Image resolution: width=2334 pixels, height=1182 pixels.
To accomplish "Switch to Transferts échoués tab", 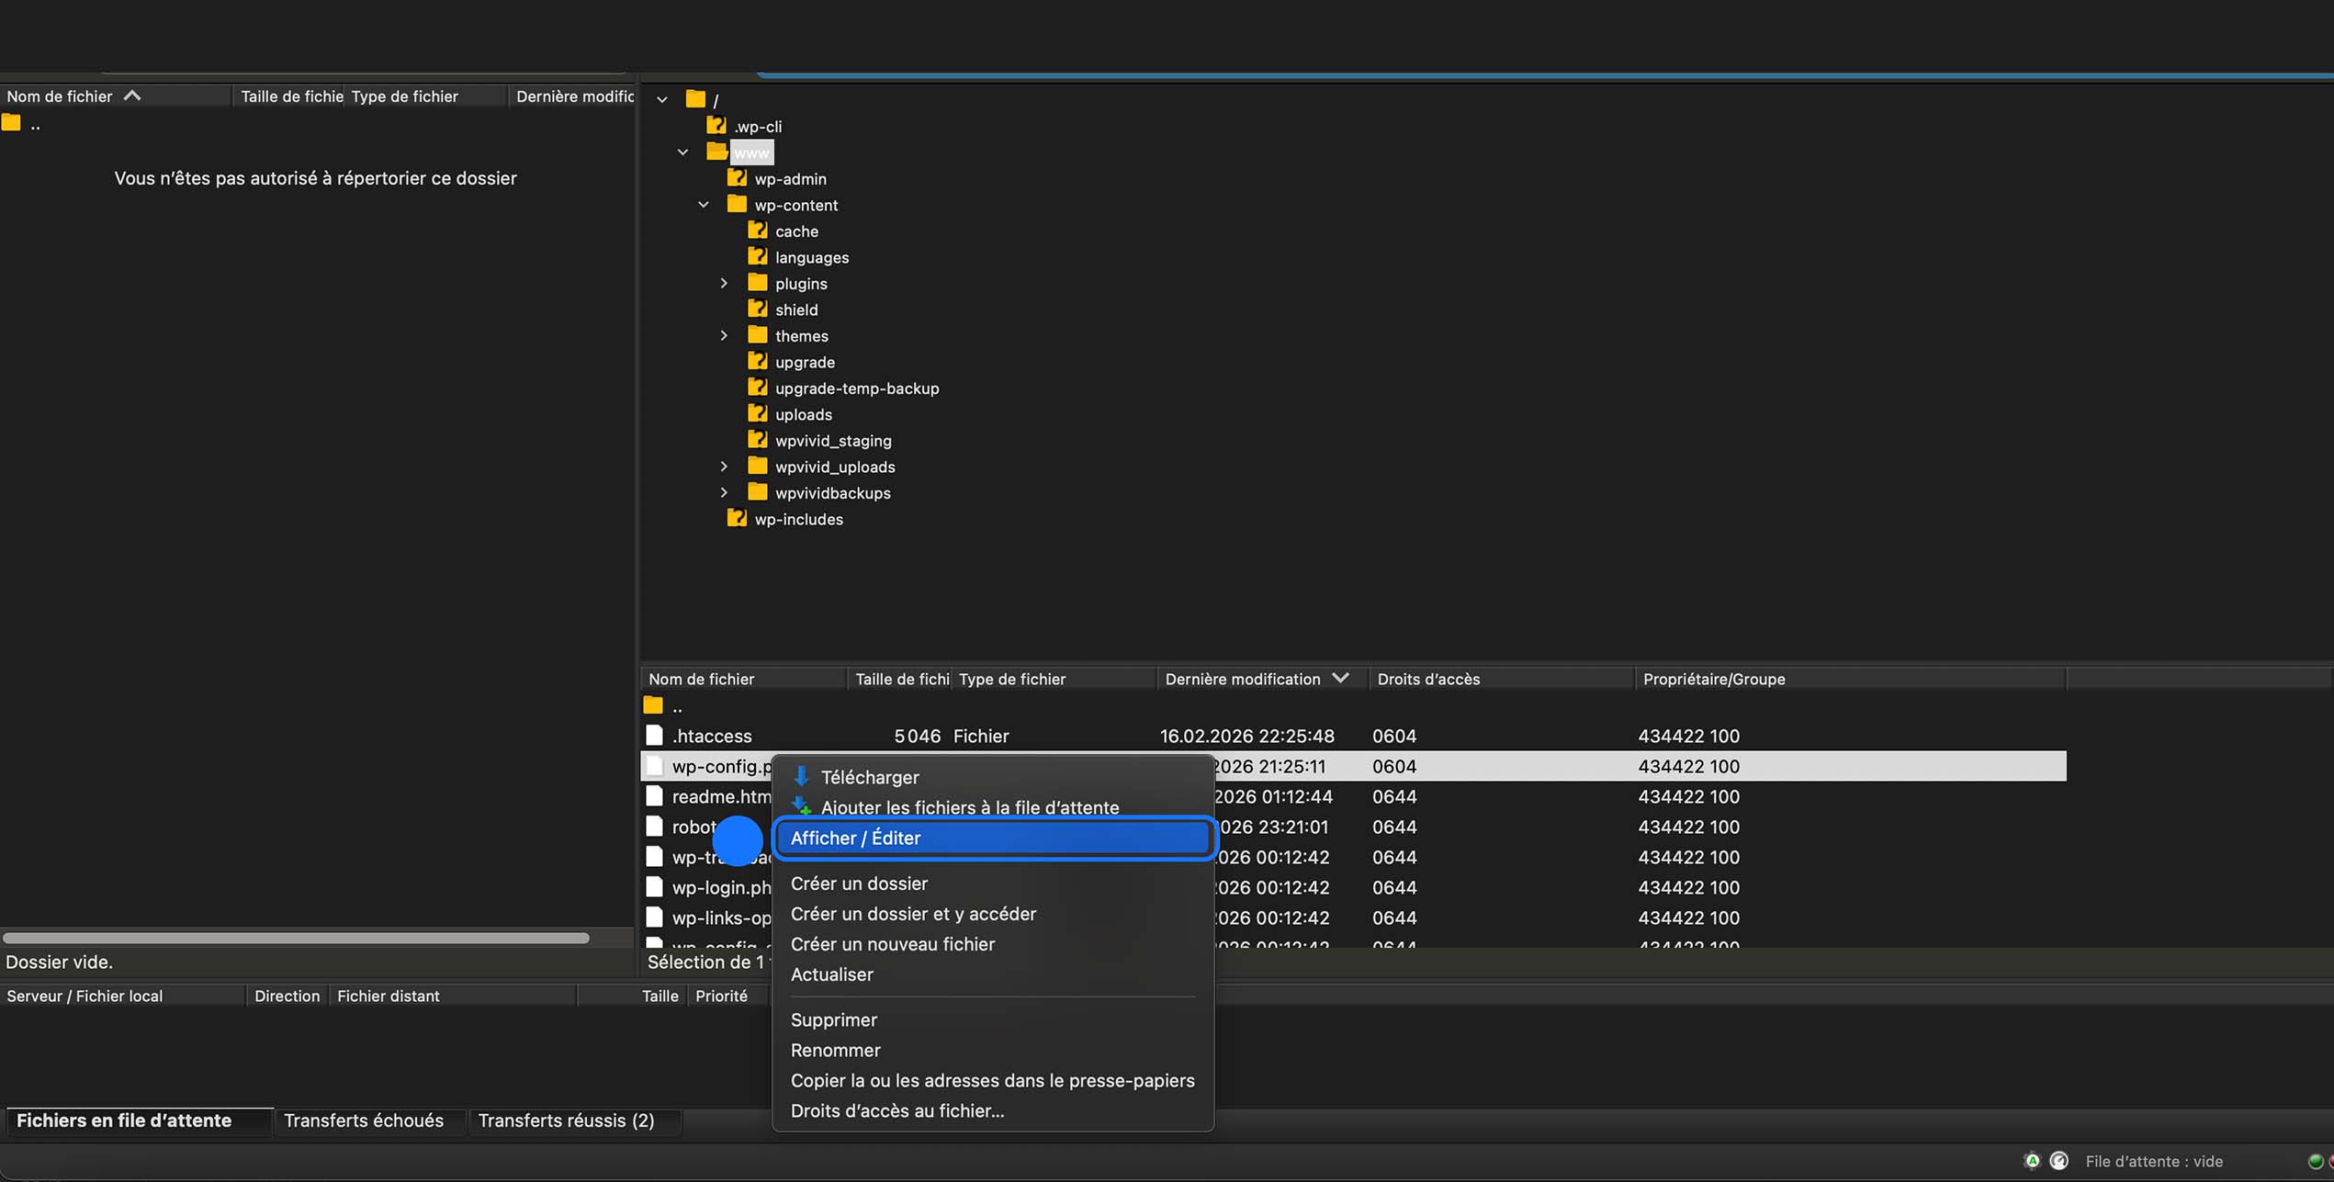I will pos(364,1120).
